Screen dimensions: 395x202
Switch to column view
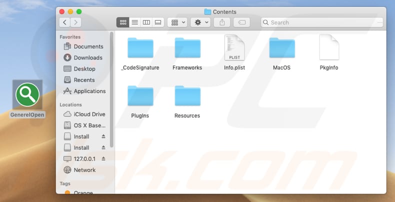pos(146,22)
